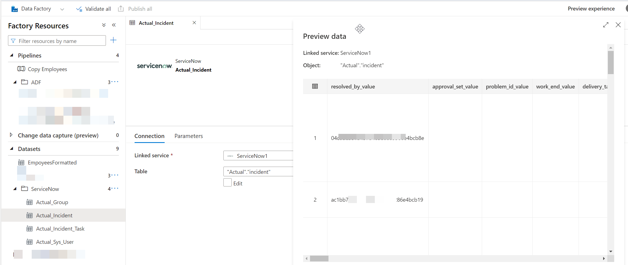Click the servicenow logo

154,66
